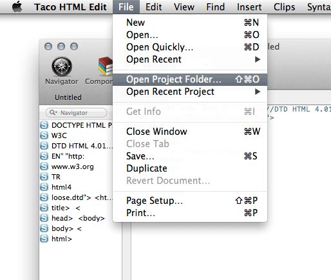Viewport: 331px width, 280px height.
Task: Click the S icon beside head> <body>
Action: 44,218
